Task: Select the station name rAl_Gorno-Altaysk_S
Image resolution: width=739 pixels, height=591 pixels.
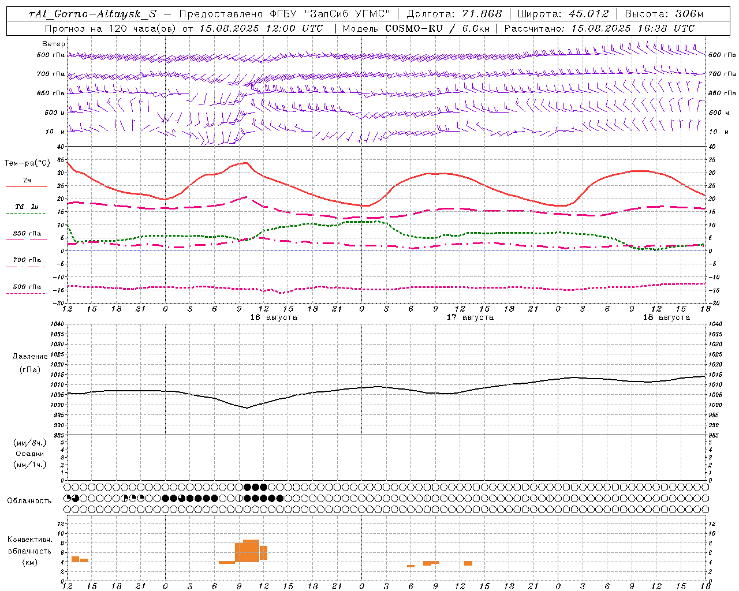Action: [92, 14]
